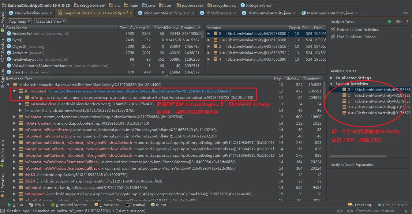This screenshot has height=214, width=412.
Task: Hide the Analyzer Tasks panel with arrow icon
Action: click(406, 22)
